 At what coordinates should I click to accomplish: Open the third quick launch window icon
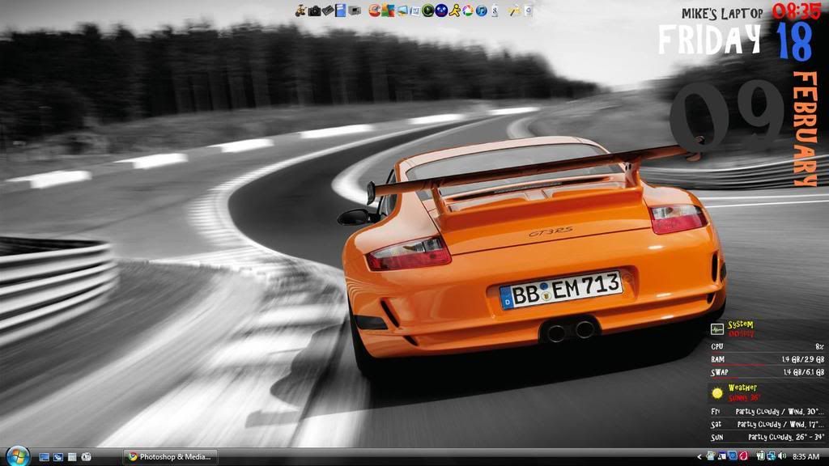click(x=72, y=457)
